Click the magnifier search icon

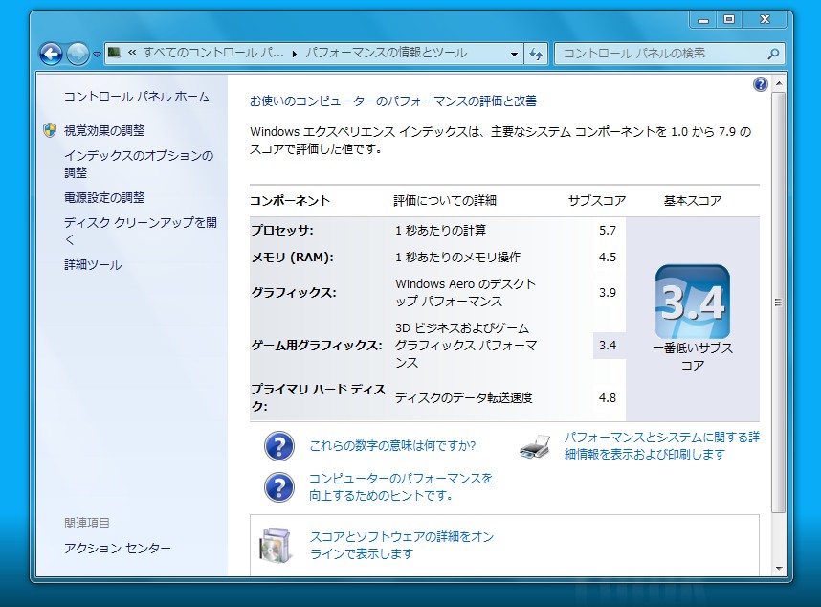click(773, 54)
